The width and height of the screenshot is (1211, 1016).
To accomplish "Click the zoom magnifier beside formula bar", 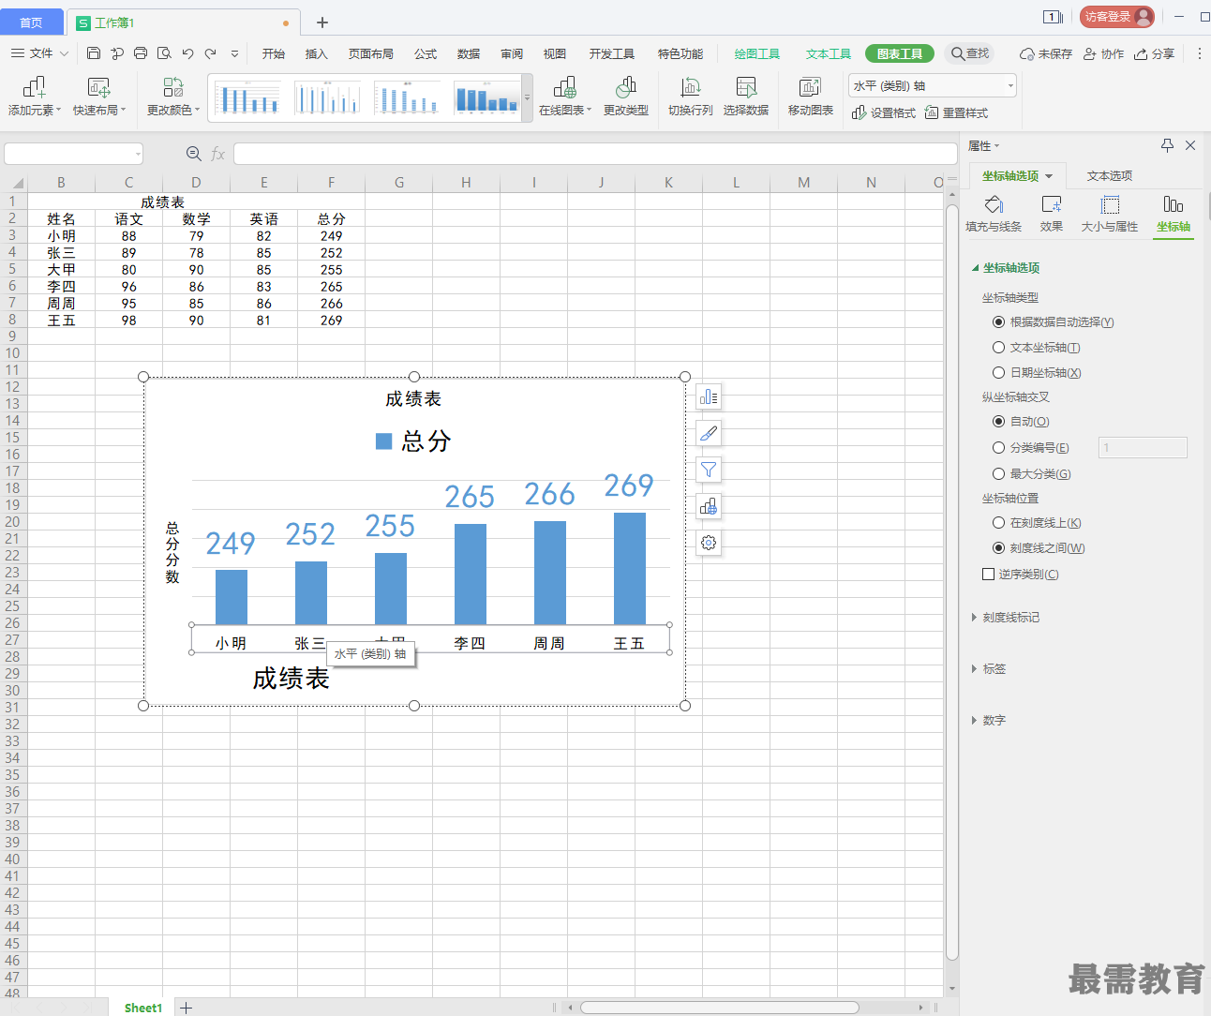I will tap(194, 154).
